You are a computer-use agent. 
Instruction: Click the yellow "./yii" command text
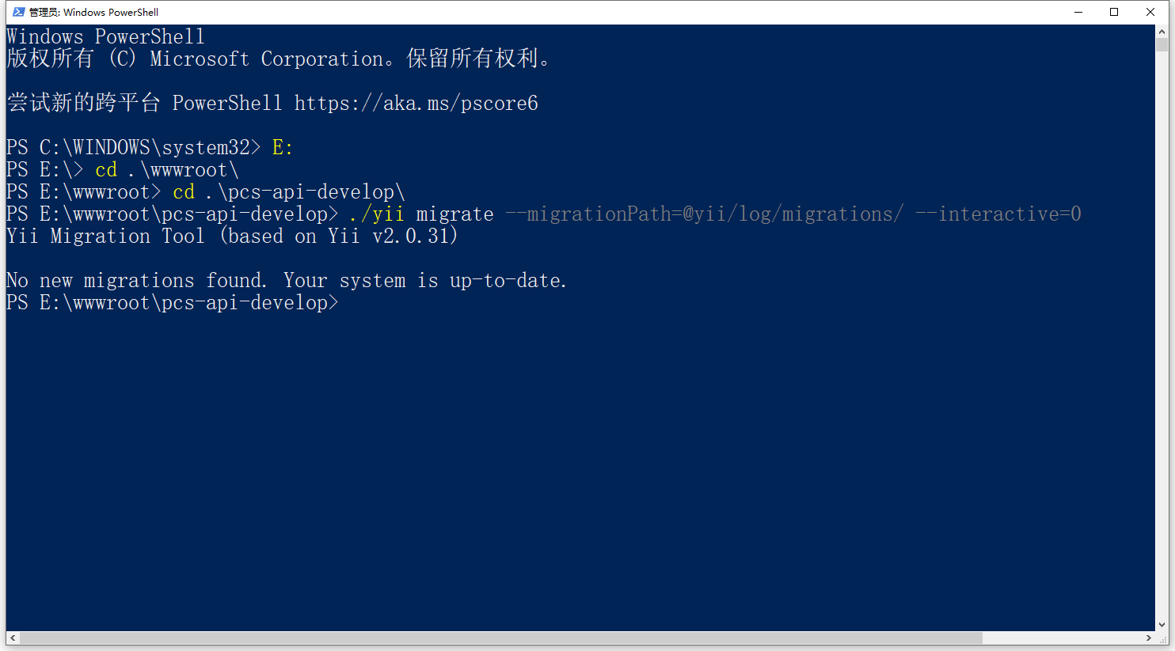[x=376, y=214]
